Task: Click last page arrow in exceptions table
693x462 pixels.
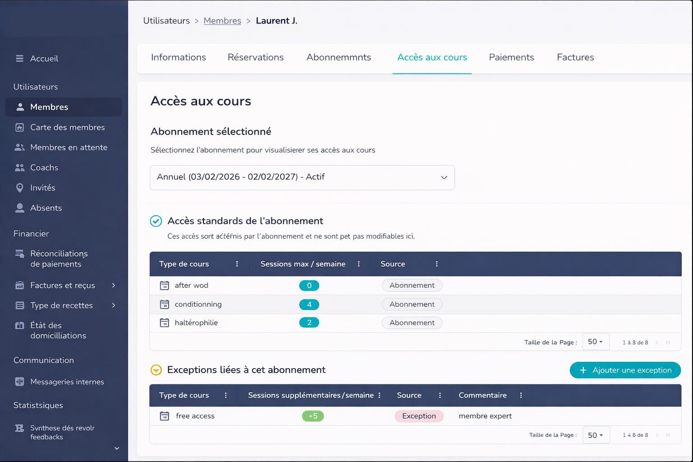Action: click(x=668, y=435)
